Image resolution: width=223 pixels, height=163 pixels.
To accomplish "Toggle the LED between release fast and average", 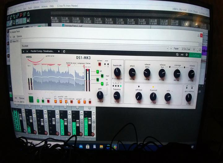I will [170, 67].
